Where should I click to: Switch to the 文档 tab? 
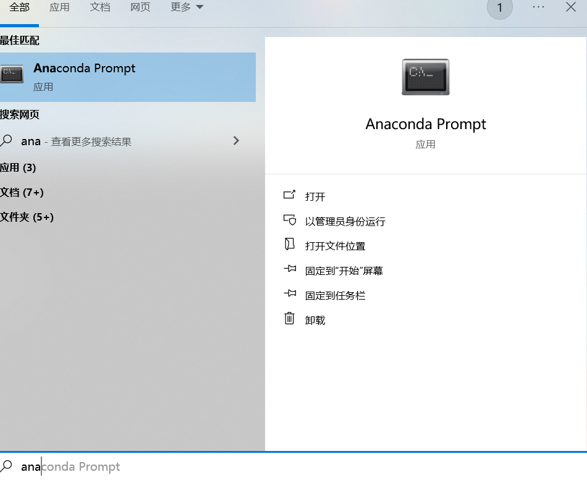(100, 7)
